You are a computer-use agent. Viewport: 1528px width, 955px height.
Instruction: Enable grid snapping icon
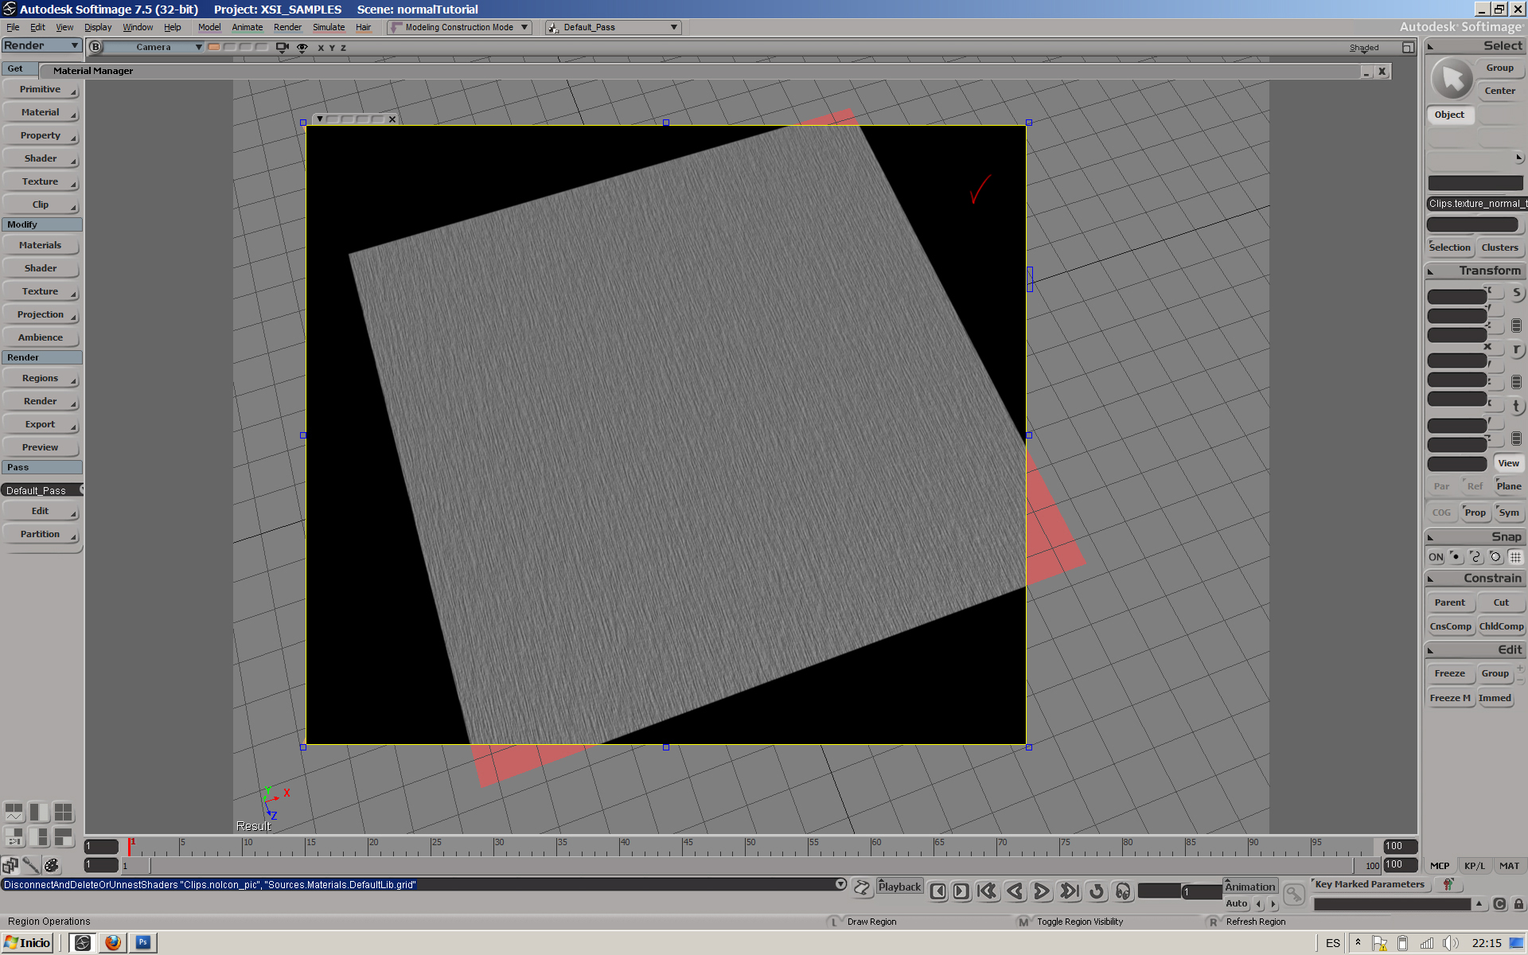pyautogui.click(x=1515, y=557)
